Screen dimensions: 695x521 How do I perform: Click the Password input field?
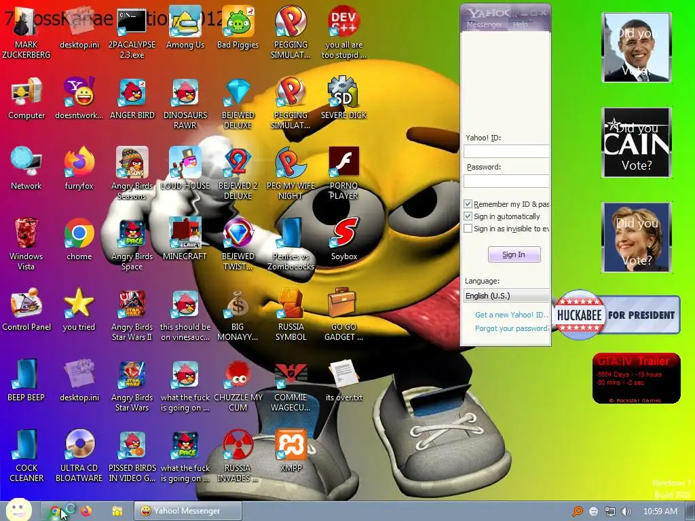tap(506, 180)
